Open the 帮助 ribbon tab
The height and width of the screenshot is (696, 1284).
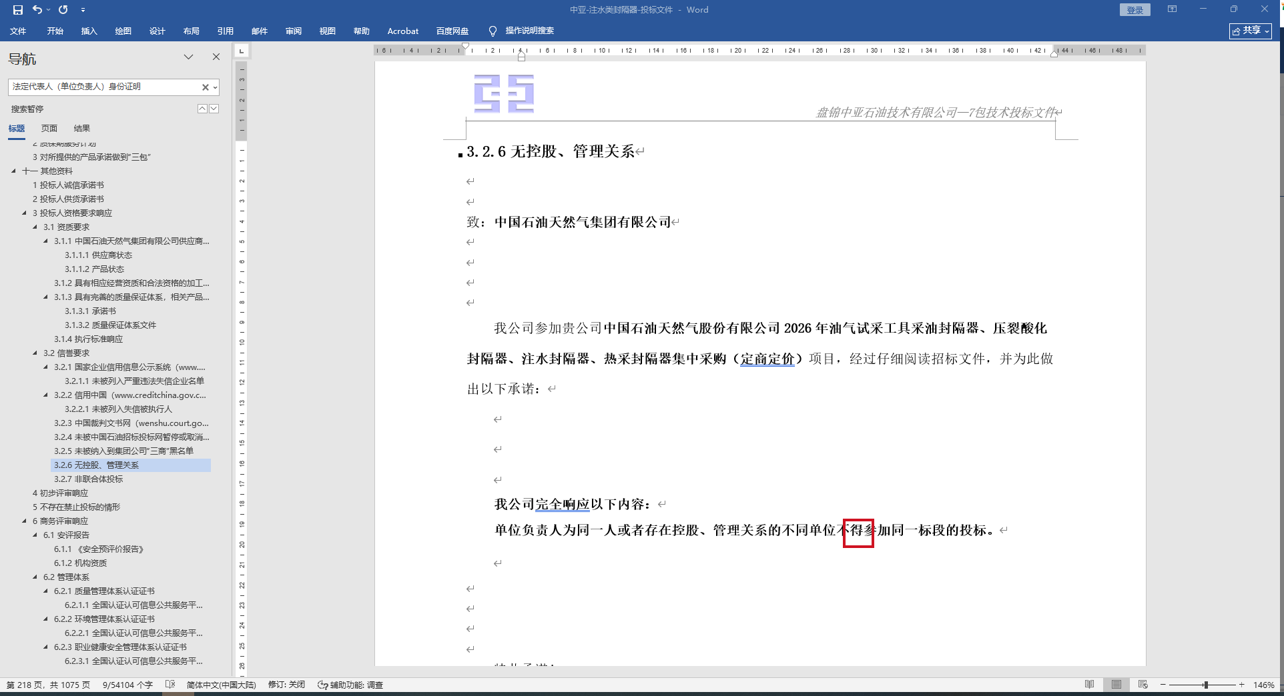coord(361,31)
